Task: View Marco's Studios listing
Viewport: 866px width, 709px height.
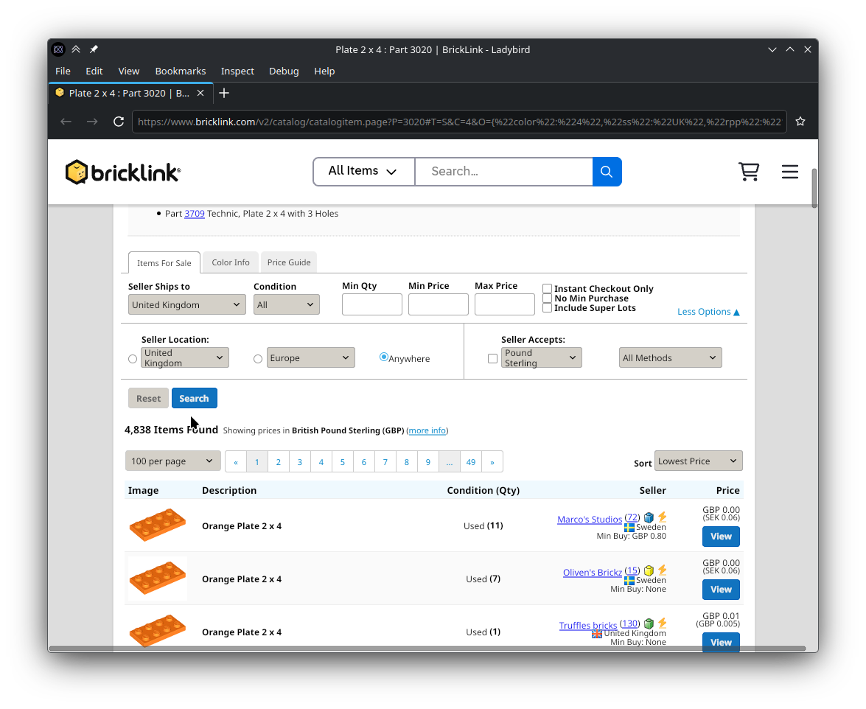Action: coord(721,536)
